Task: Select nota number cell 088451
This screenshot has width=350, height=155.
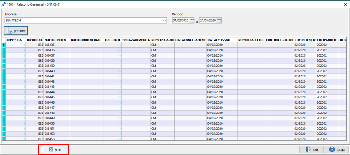Action: (57, 129)
